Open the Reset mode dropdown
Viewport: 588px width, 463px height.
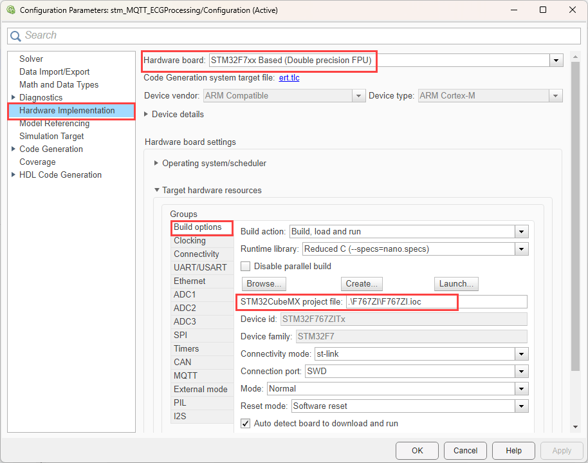[521, 406]
